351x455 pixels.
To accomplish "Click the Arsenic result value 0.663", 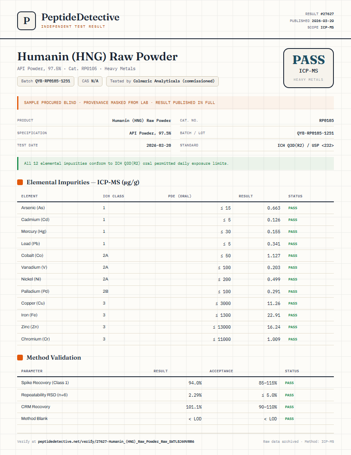I will pyautogui.click(x=274, y=208).
